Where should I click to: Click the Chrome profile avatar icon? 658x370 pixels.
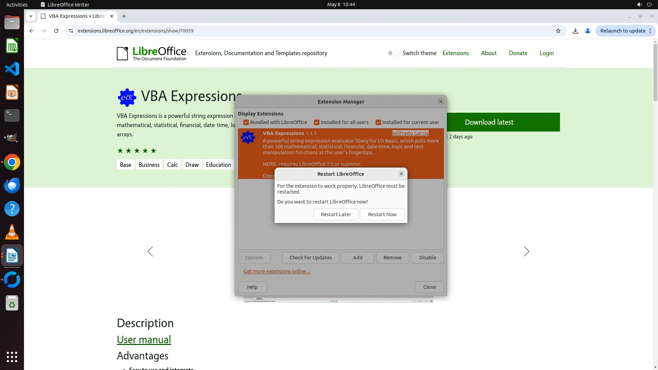pyautogui.click(x=587, y=31)
